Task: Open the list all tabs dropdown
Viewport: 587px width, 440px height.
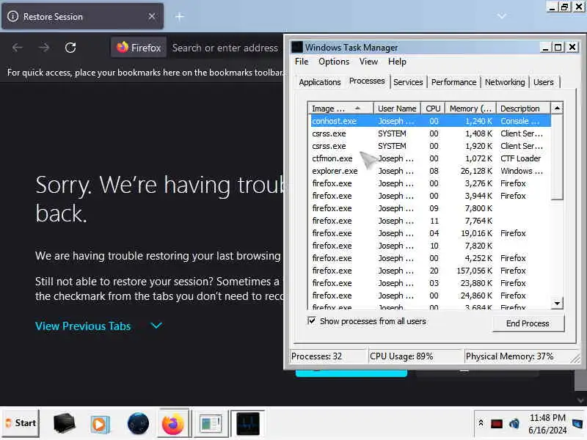Action: pos(502,16)
